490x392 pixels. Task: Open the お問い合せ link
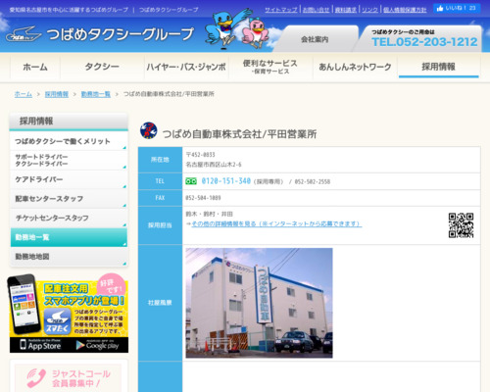(316, 10)
